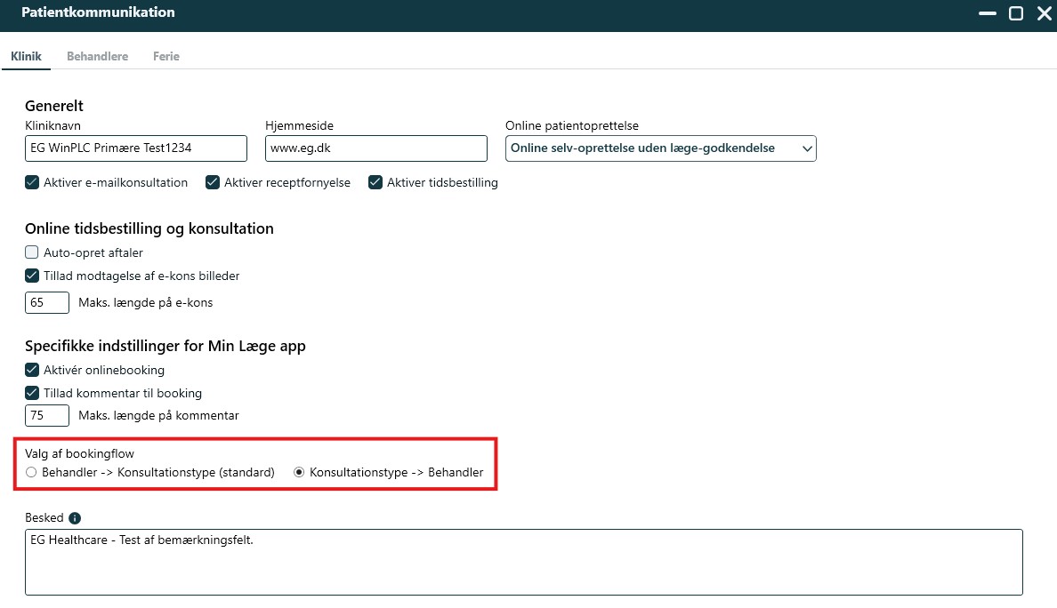
Task: Select Behandler -> Konsultationstype (standard) radio
Action: pos(32,472)
